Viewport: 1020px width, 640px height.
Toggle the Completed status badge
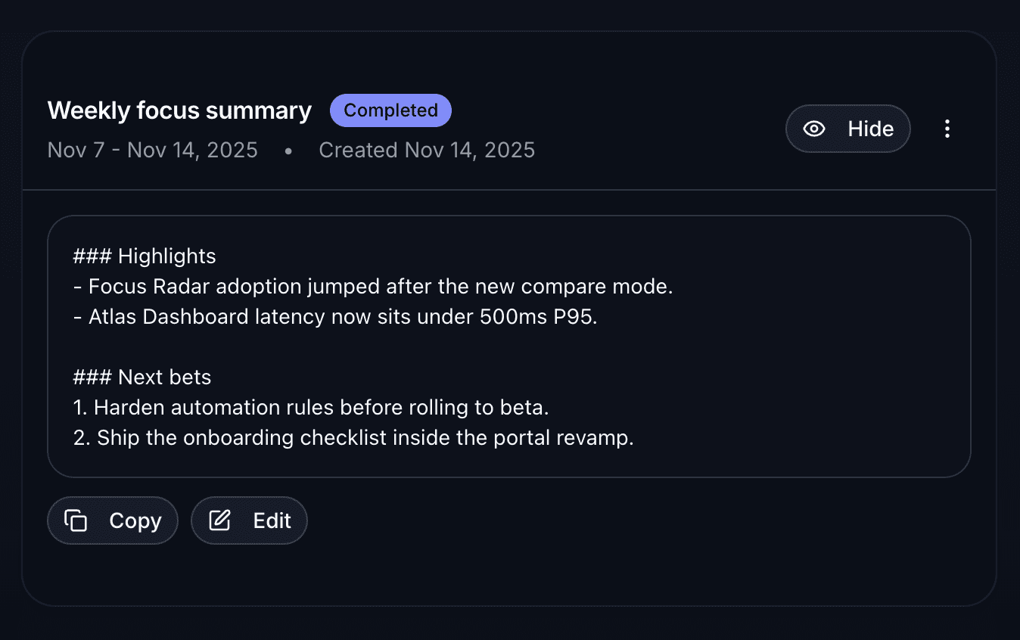click(x=390, y=110)
